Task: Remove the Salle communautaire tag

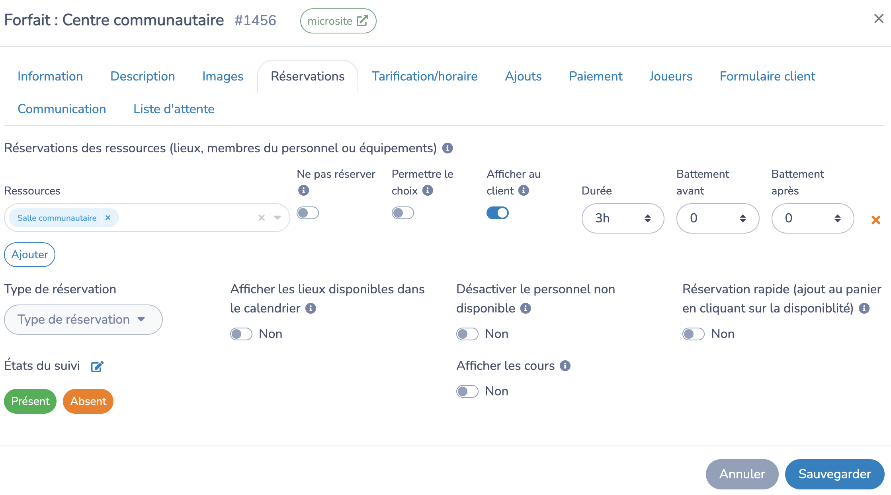Action: 107,218
